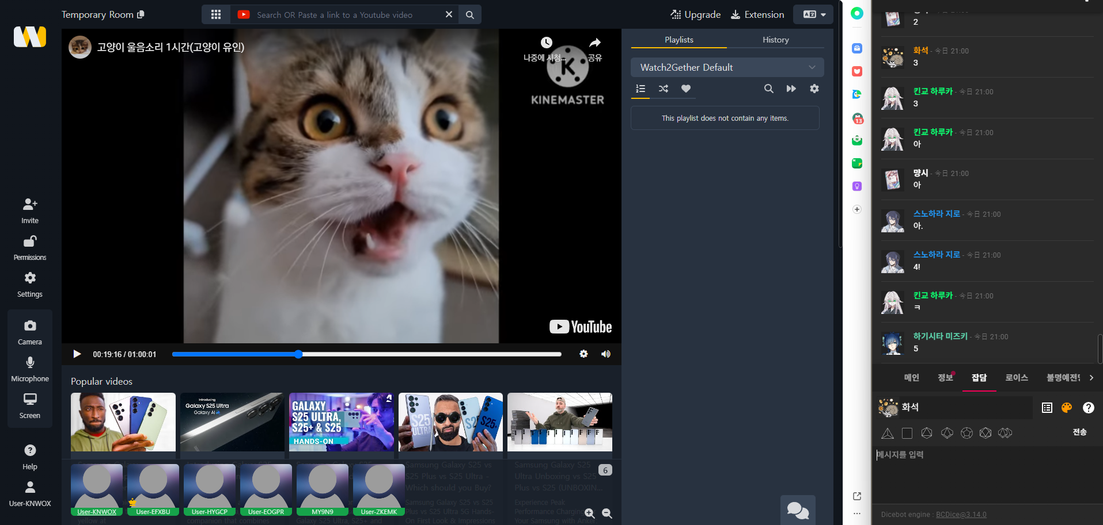This screenshot has height=525, width=1103.
Task: Click the playlist search magnifier icon
Action: point(768,89)
